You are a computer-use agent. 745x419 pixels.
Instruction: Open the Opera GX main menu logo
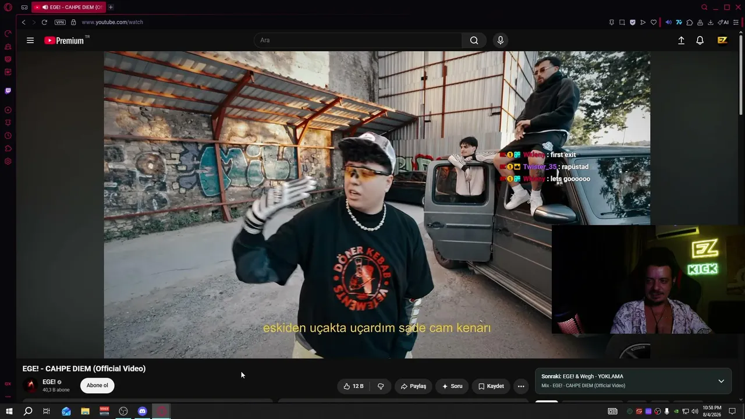tap(8, 7)
